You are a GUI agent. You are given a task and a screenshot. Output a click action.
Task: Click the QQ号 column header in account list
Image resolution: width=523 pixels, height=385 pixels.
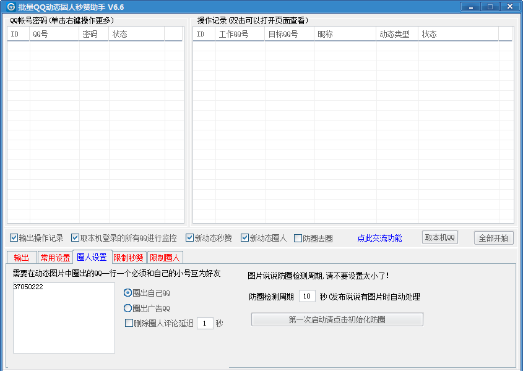pos(54,34)
